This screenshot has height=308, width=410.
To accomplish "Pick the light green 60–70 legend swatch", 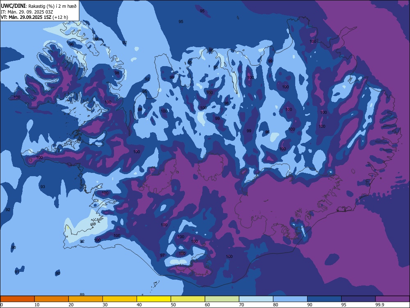I will point(222,299).
